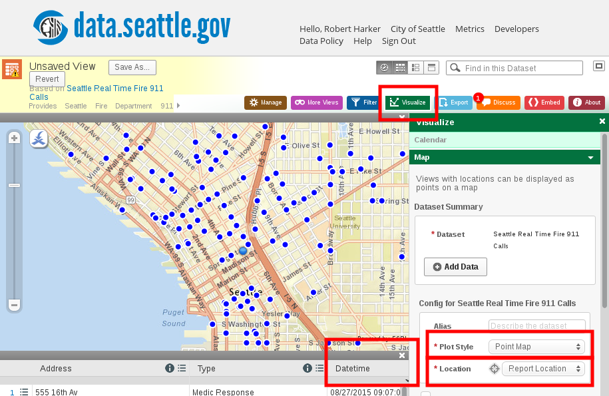The height and width of the screenshot is (396, 609).
Task: Click the Alias description input field
Action: click(x=536, y=325)
